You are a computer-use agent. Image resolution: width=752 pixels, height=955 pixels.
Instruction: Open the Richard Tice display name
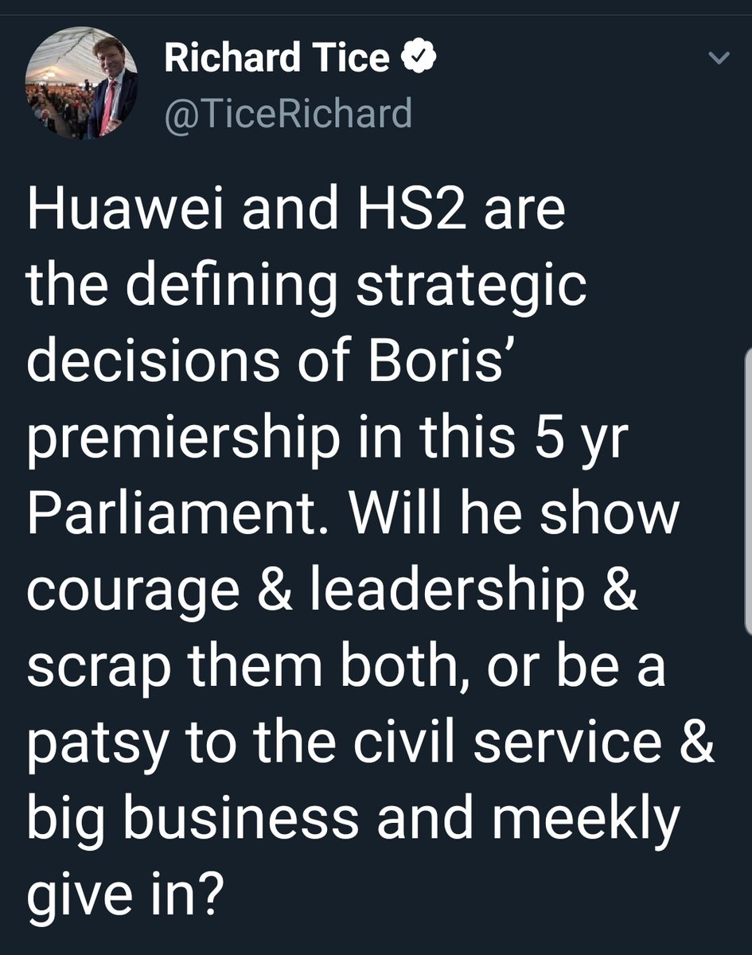277,60
